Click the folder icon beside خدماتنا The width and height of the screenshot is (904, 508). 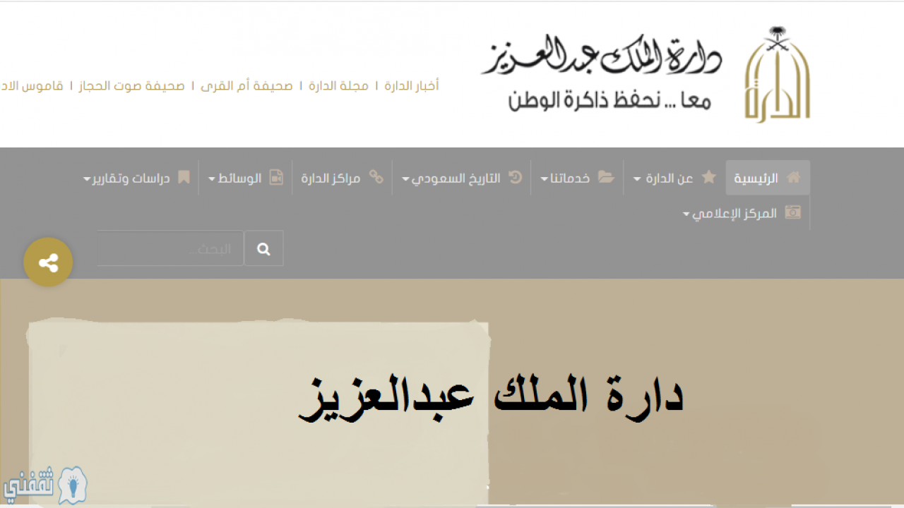coord(606,177)
